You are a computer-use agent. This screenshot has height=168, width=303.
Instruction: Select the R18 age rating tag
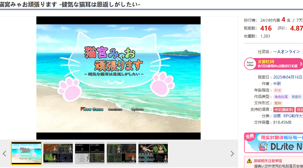(277, 90)
